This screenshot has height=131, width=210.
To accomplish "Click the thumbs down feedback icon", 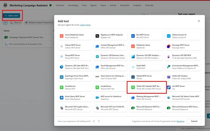I will tap(99, 121).
